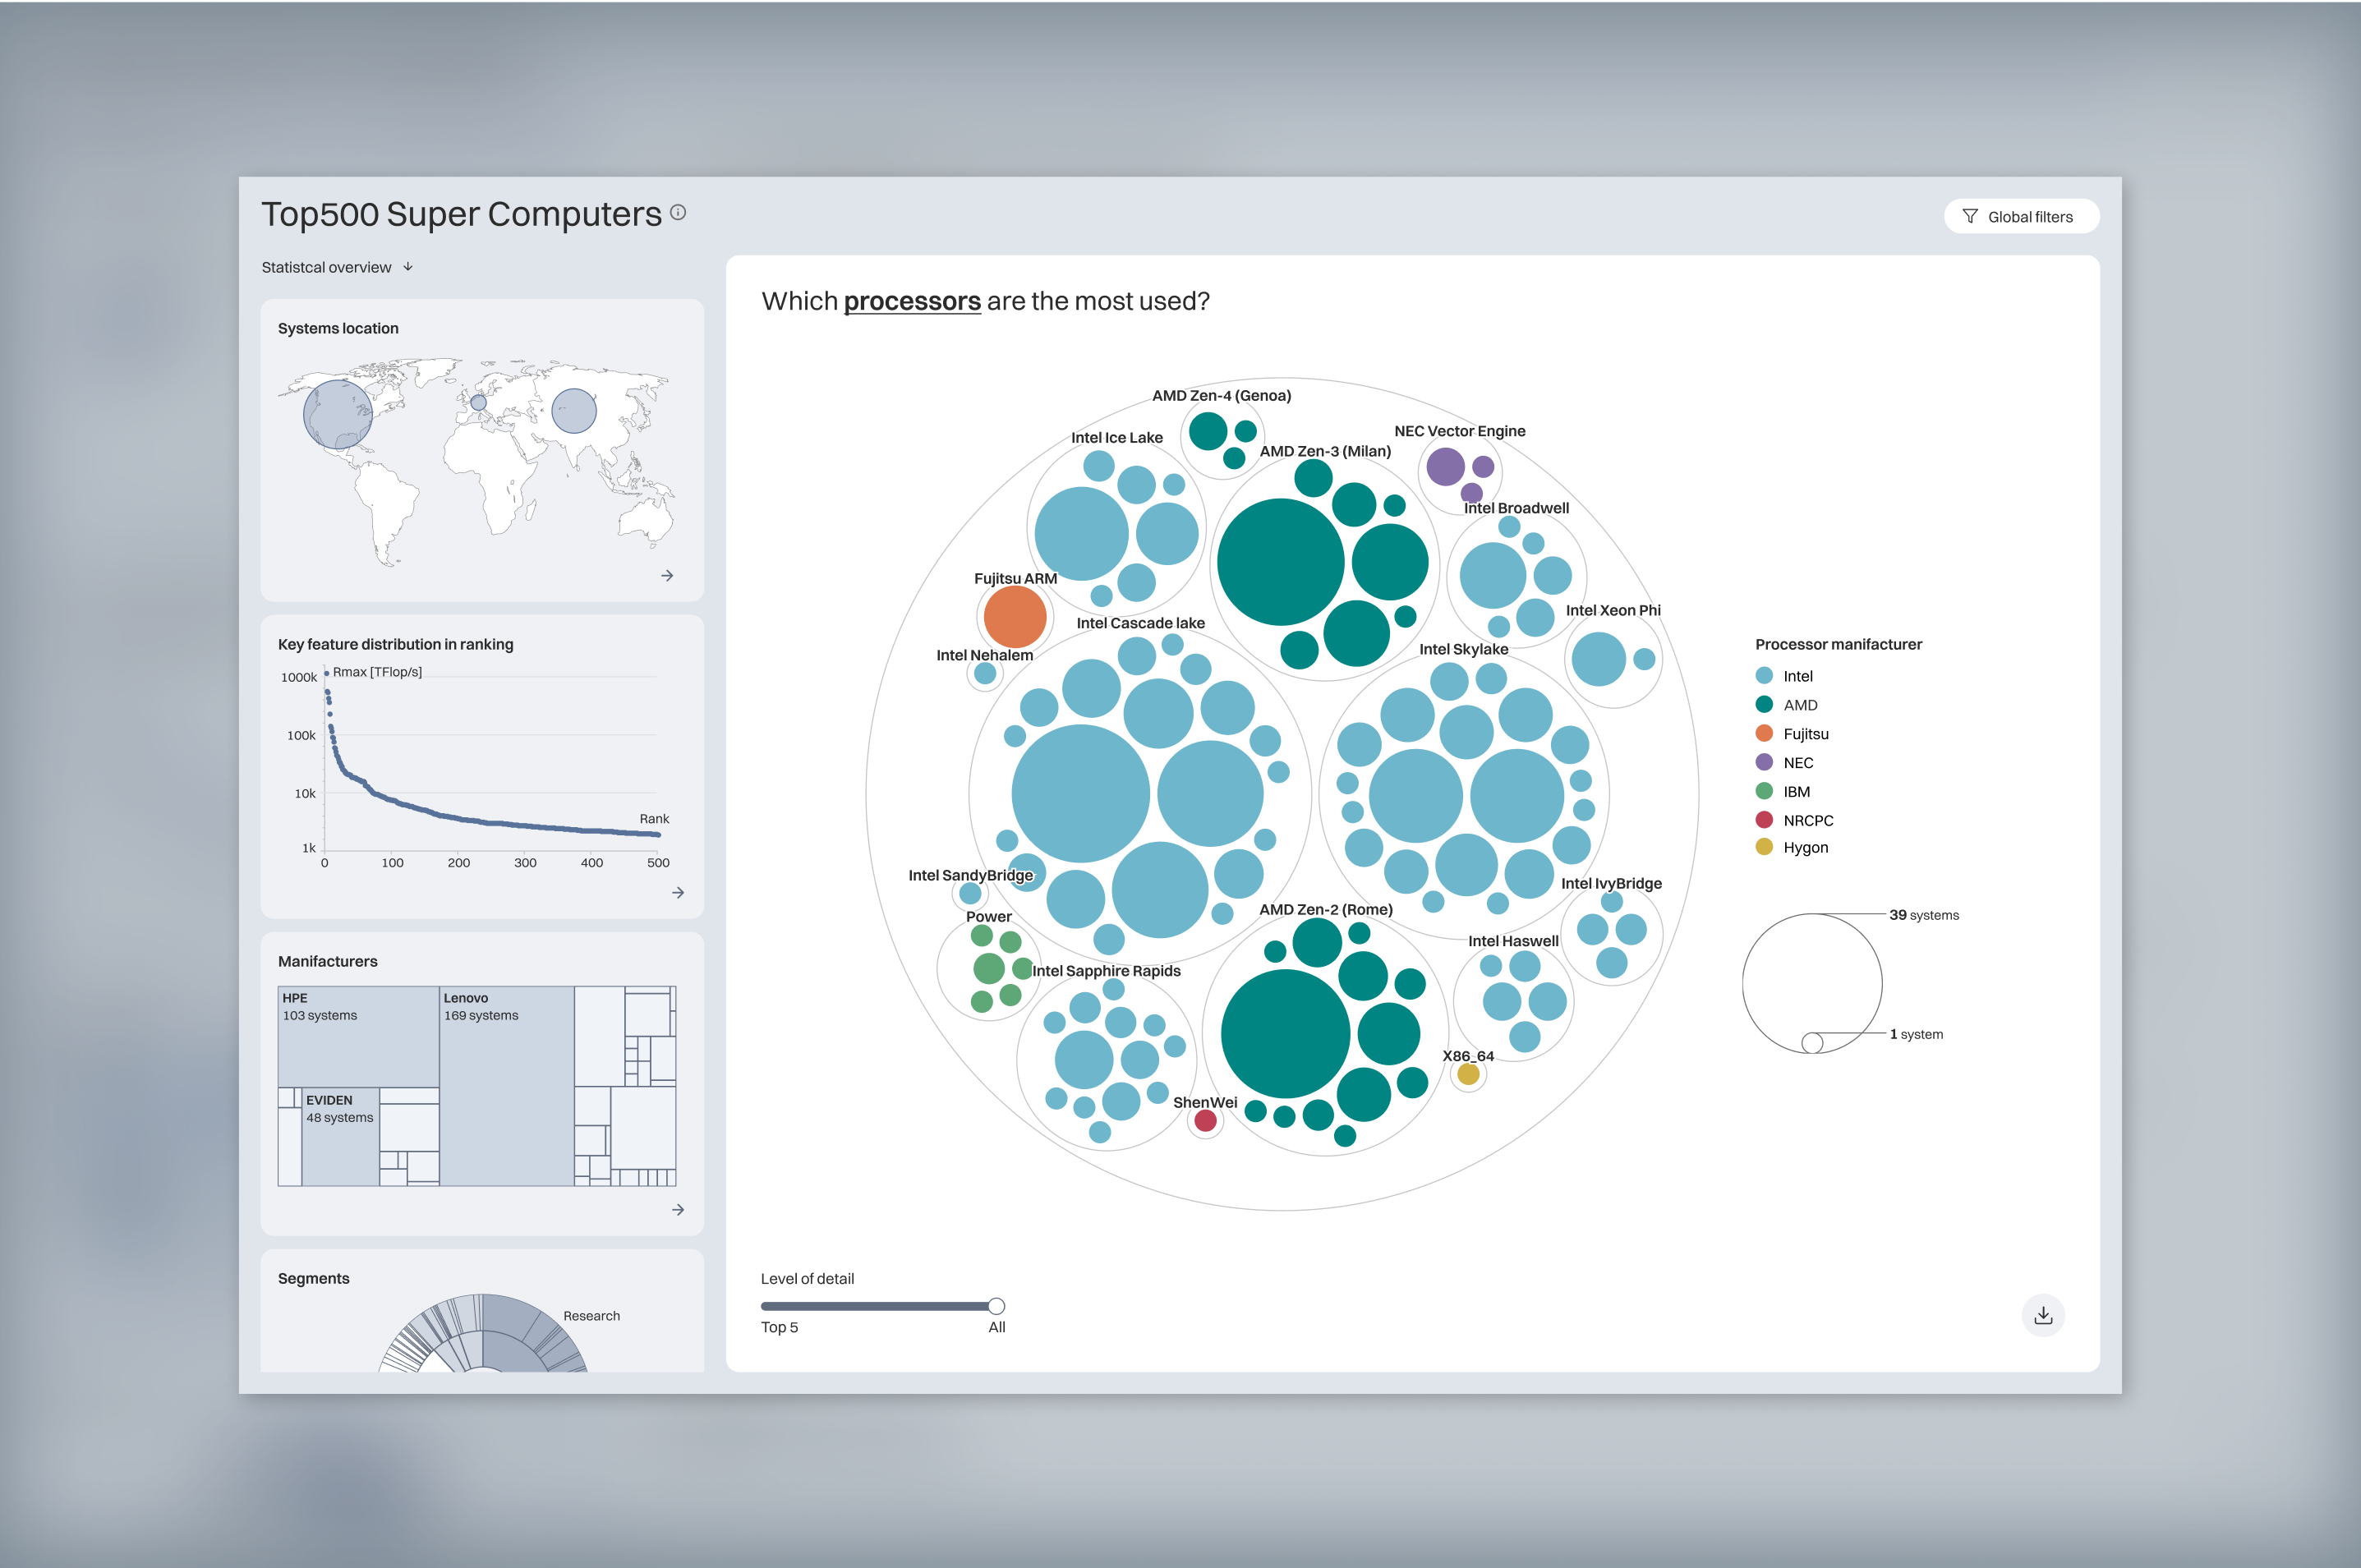Click the ShenWei red bubble
Screen dimensions: 2361x1568
click(1205, 1121)
